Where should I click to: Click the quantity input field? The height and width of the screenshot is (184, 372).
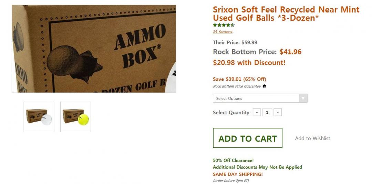[x=267, y=112]
